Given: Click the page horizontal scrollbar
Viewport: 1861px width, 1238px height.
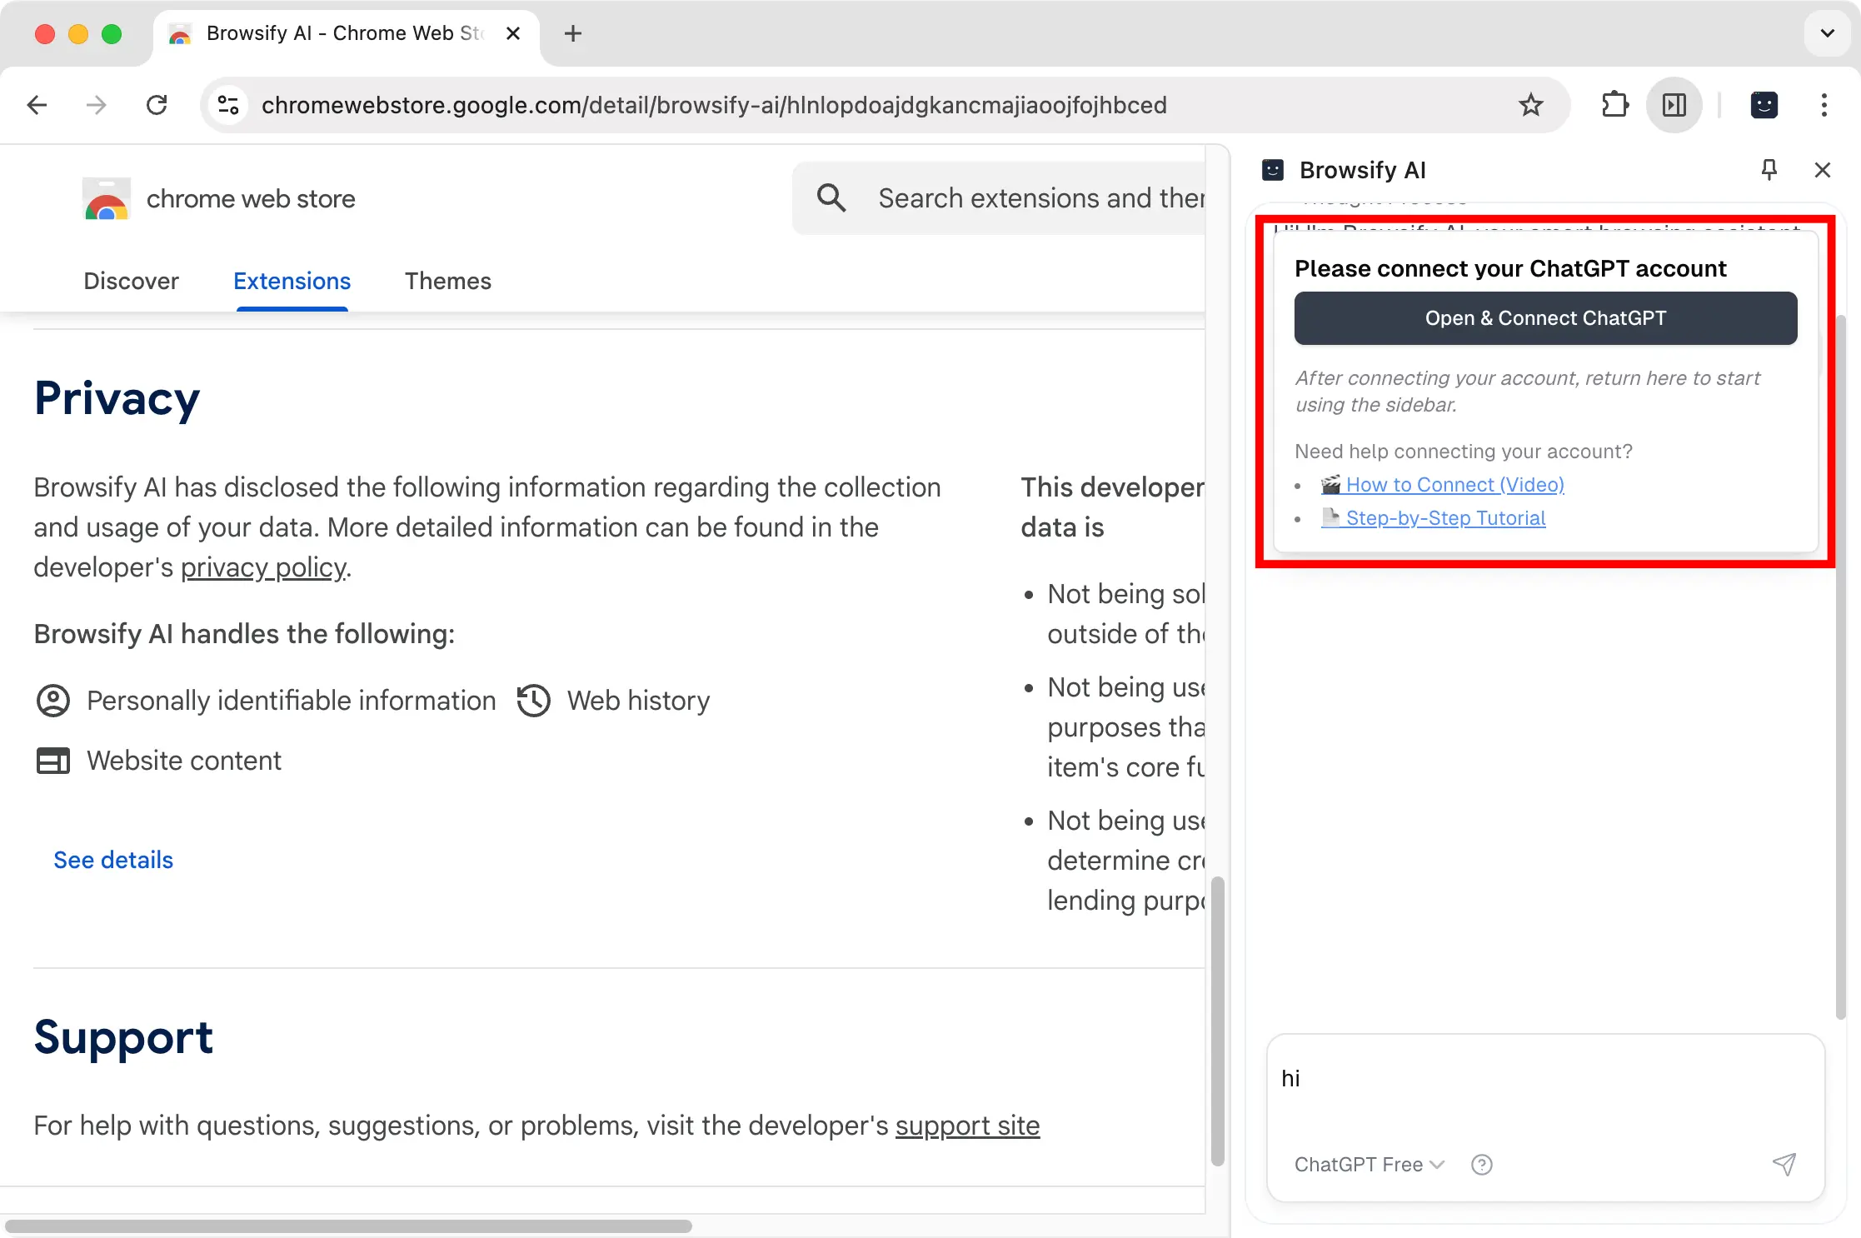Looking at the screenshot, I should (x=348, y=1226).
